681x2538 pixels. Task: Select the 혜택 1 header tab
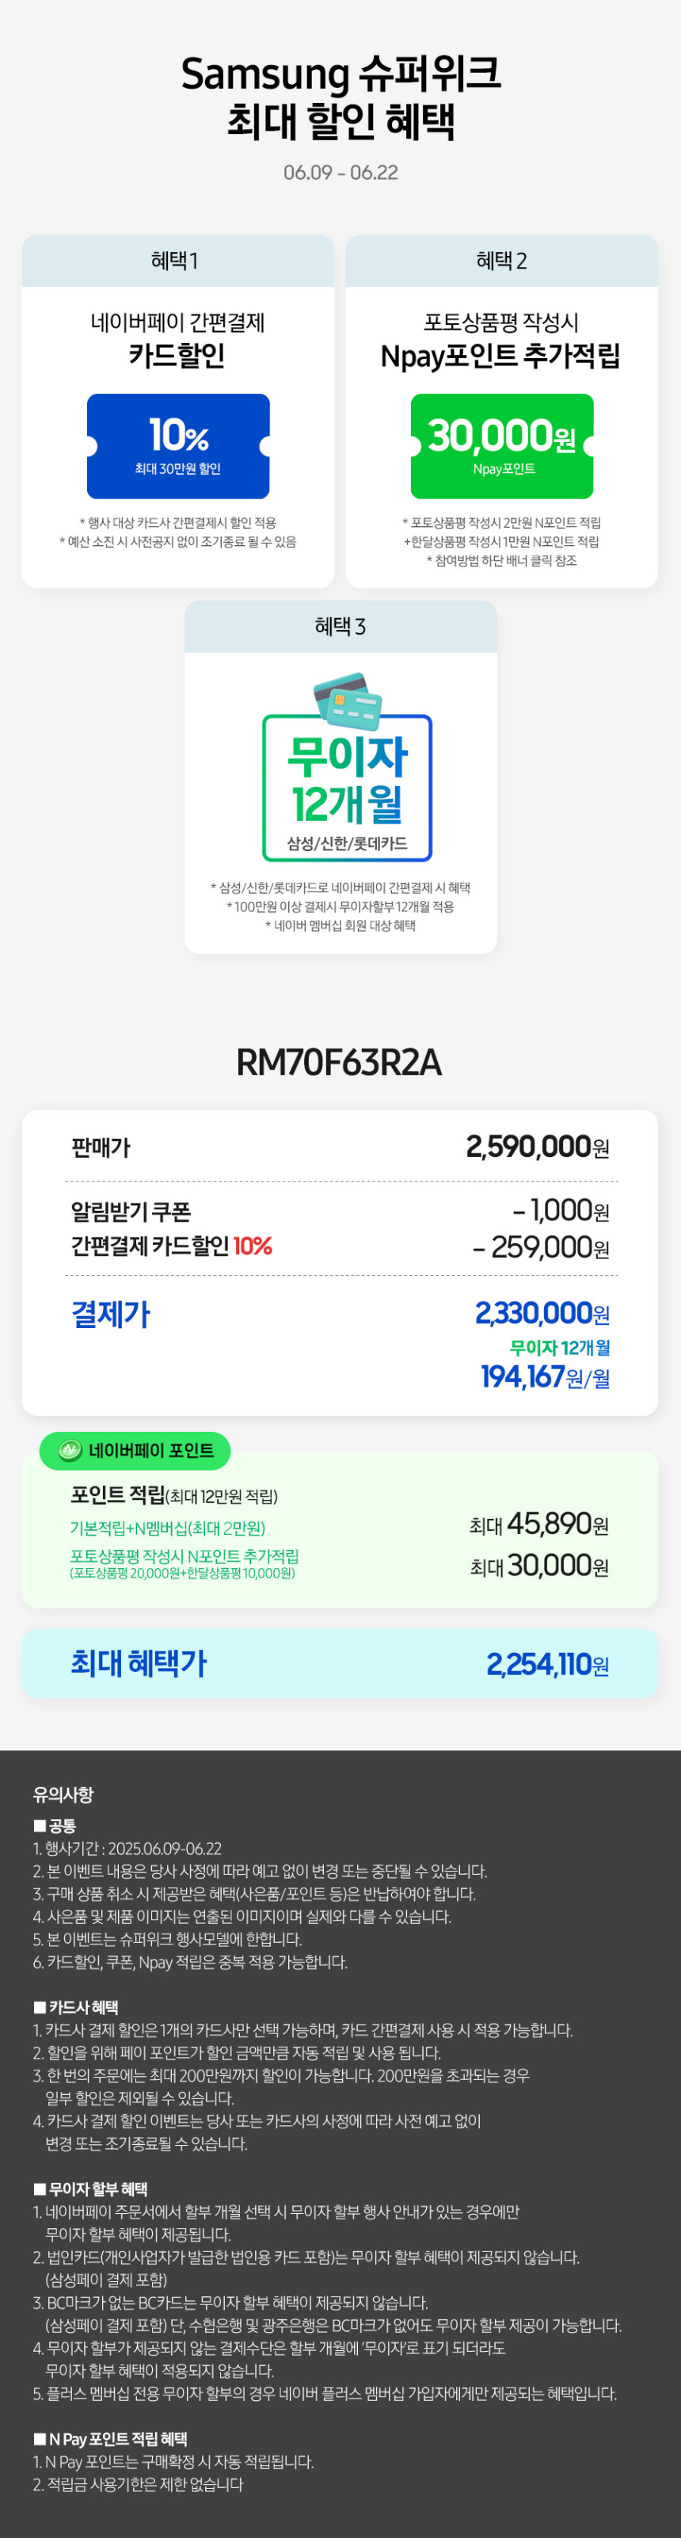[178, 261]
